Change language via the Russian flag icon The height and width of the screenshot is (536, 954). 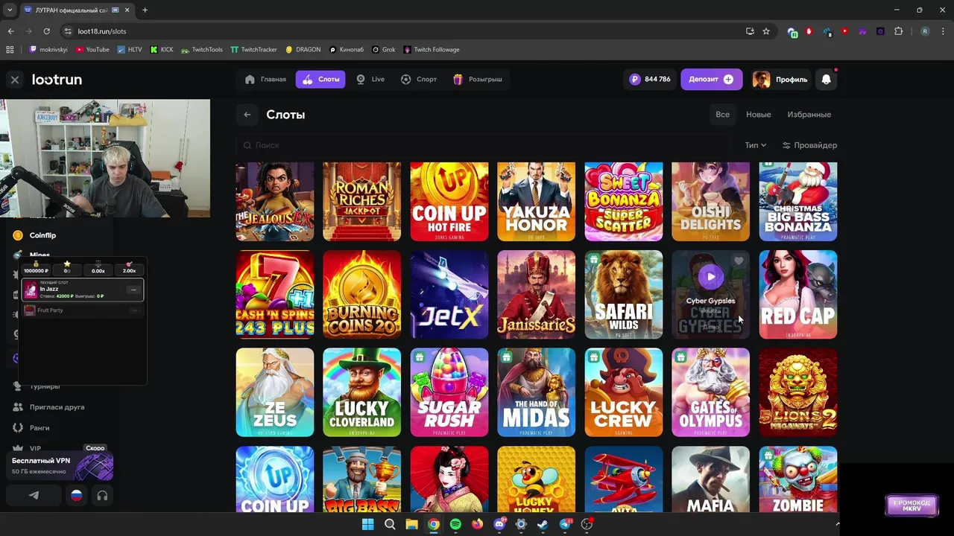(76, 495)
